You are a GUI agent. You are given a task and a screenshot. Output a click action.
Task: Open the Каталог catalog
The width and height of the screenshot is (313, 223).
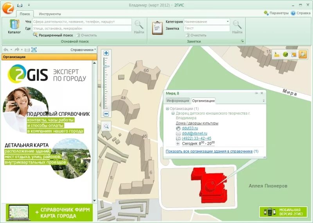pos(14,27)
